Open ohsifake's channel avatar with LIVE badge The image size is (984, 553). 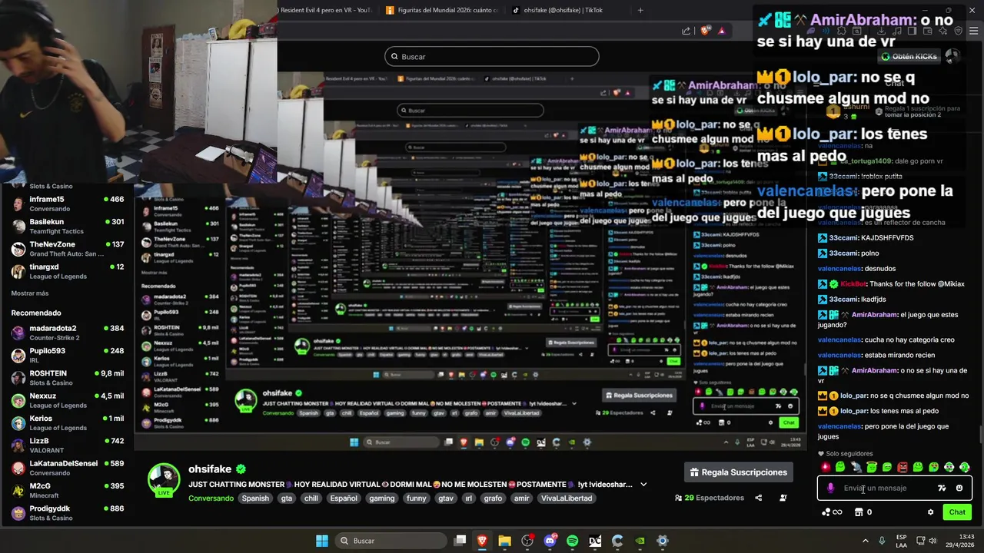pos(164,481)
